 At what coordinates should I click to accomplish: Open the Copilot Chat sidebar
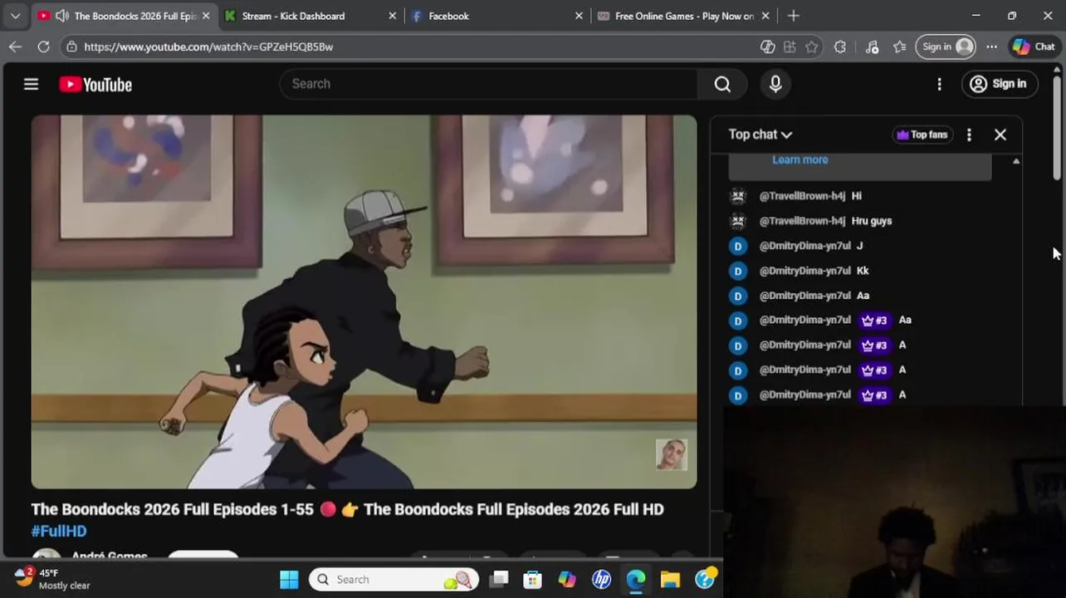[x=1034, y=47]
